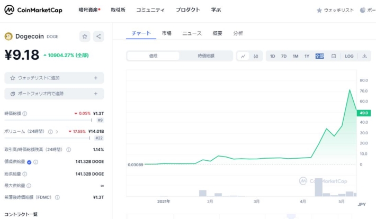Click info icon beside 取引高/時価総額残高
This screenshot has width=376, height=219.
pos(69,150)
